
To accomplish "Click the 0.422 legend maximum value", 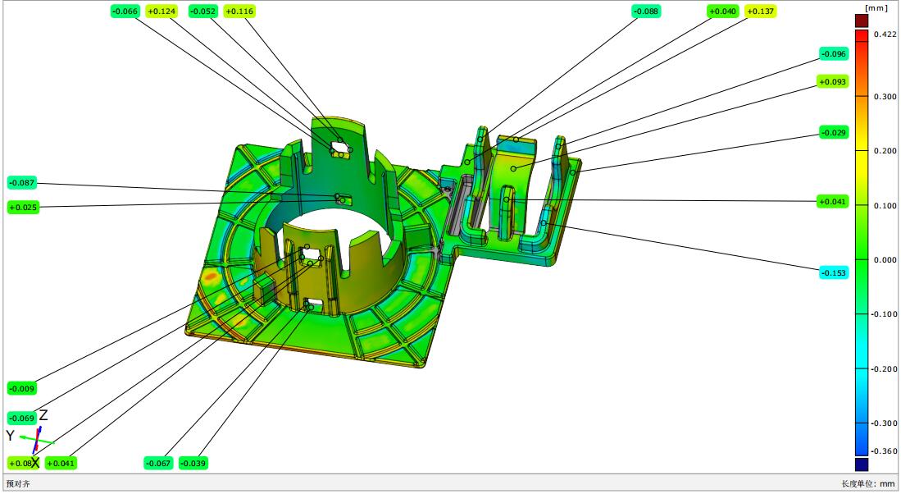I will pyautogui.click(x=885, y=34).
